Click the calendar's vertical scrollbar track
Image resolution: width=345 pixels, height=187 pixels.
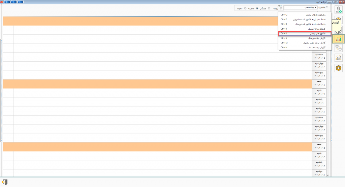pyautogui.click(x=328, y=112)
